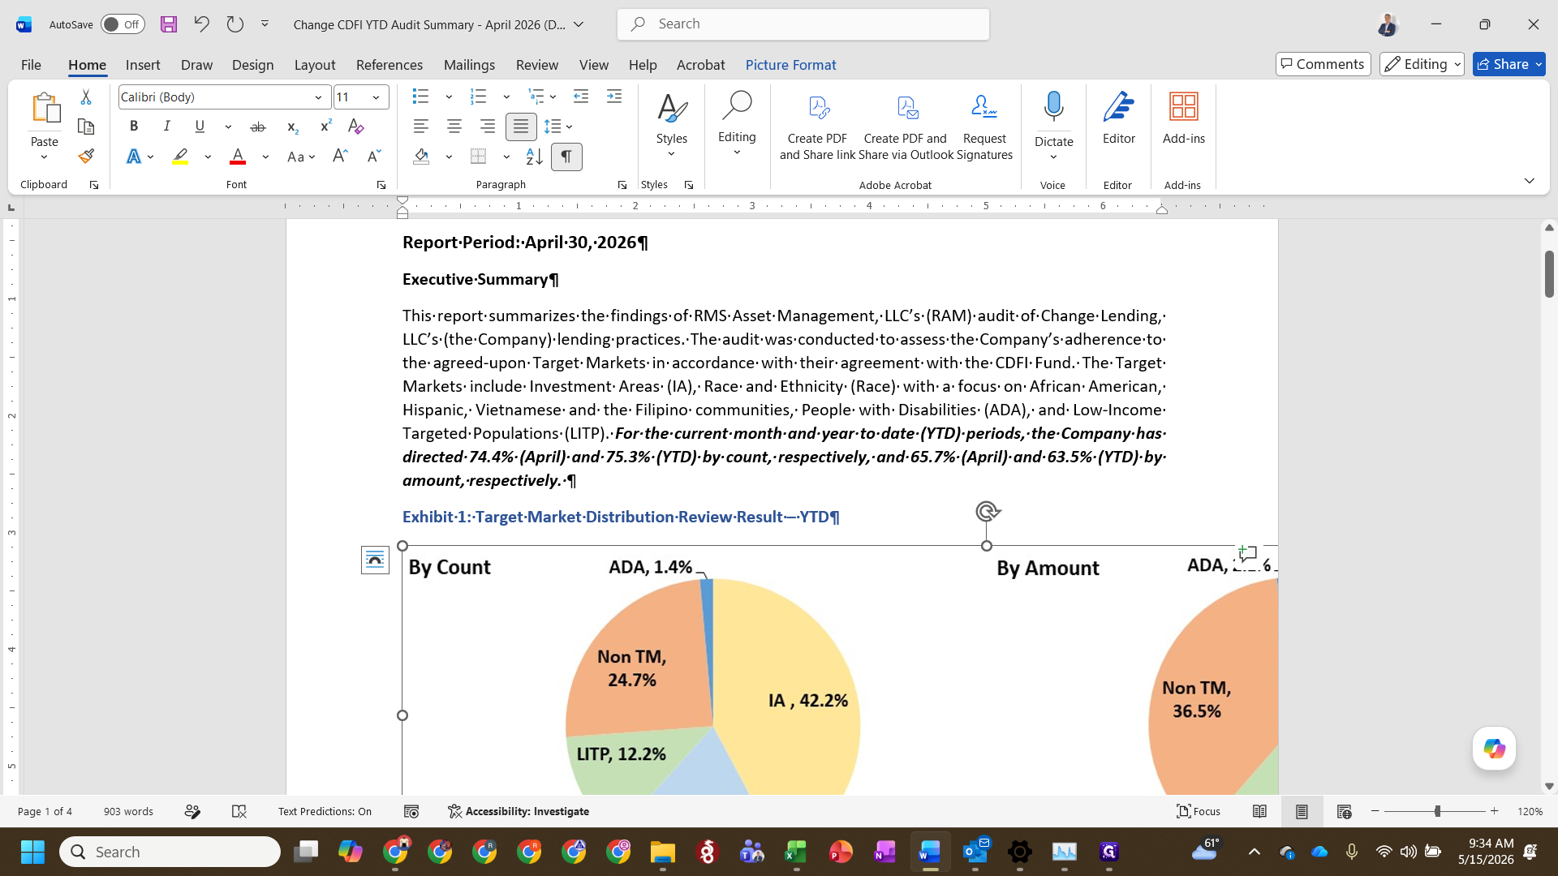
Task: Switch to References tab
Action: [x=389, y=65]
